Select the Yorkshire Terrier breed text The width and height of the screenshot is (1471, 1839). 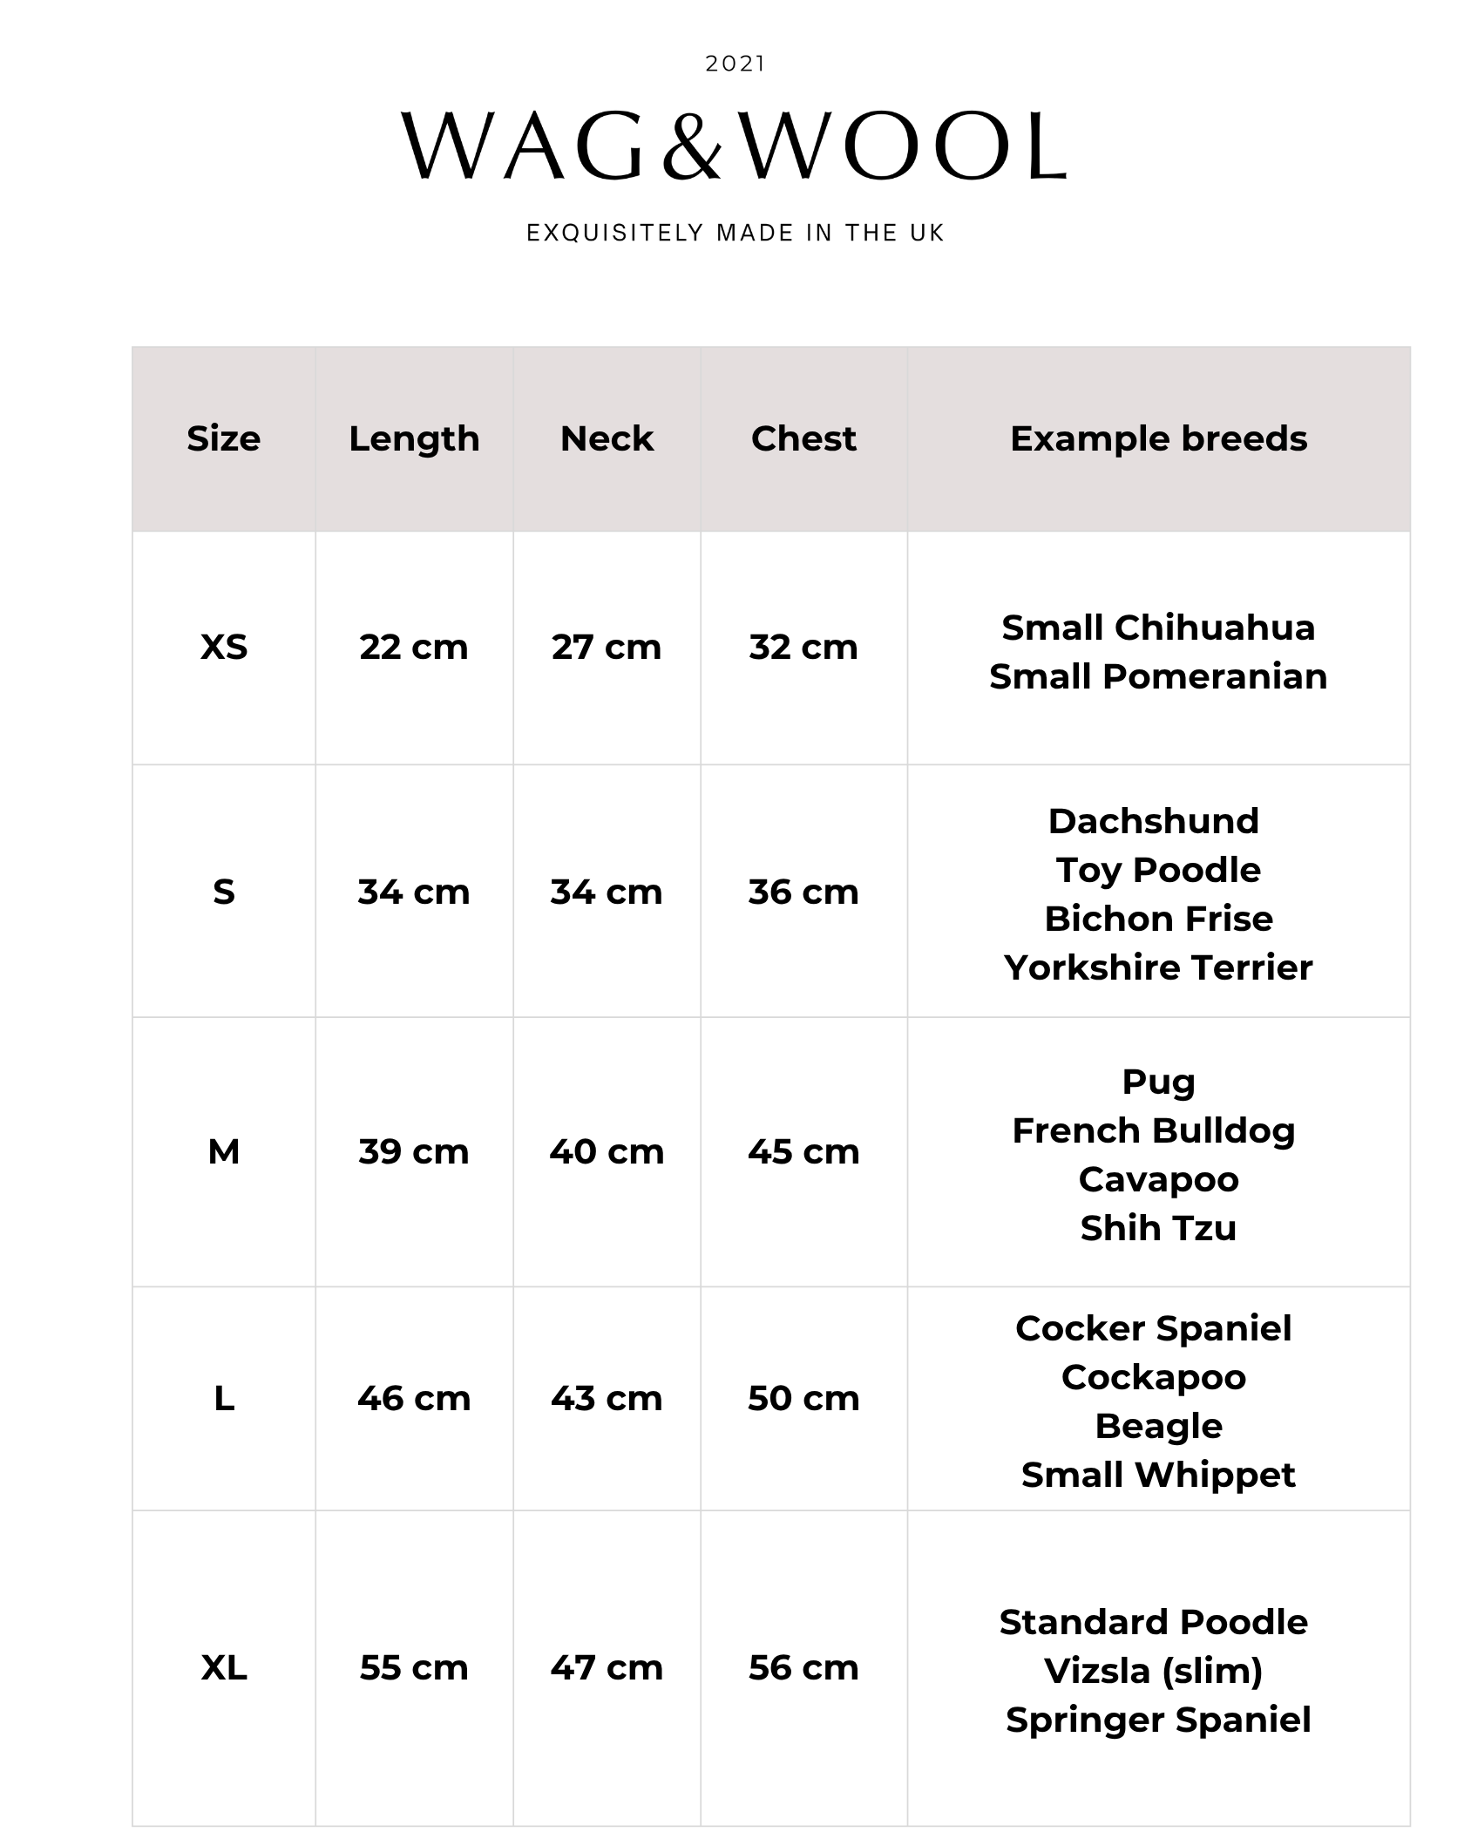point(1158,967)
